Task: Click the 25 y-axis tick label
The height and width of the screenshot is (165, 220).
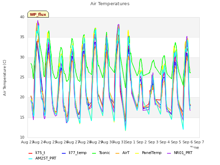Action: click(x=22, y=77)
